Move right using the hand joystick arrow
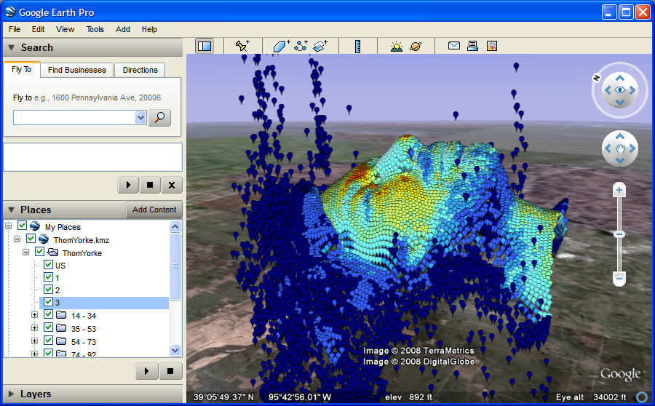 pyautogui.click(x=632, y=148)
